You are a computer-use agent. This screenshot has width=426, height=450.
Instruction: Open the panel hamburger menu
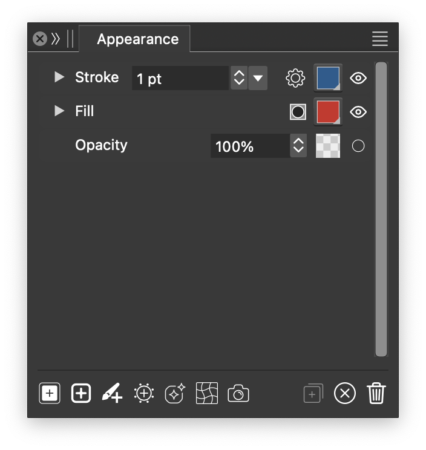click(x=379, y=39)
